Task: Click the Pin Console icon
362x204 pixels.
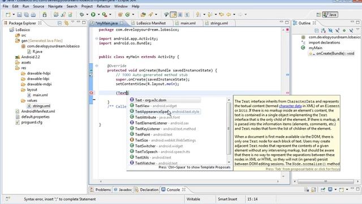Action: click(323, 190)
